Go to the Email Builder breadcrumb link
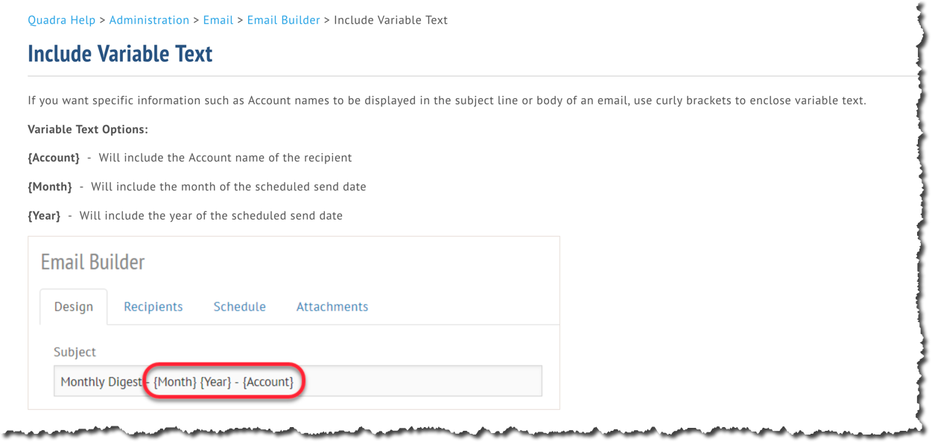This screenshot has height=442, width=932. click(283, 20)
